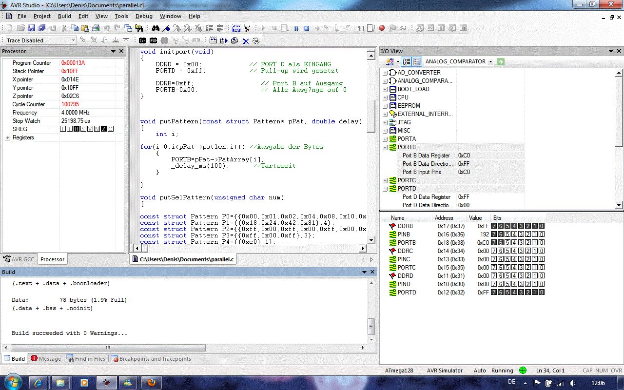Screen dimensions: 624x390
Task: Open the Breakpoints and Tracepoints tab
Action: pos(151,359)
